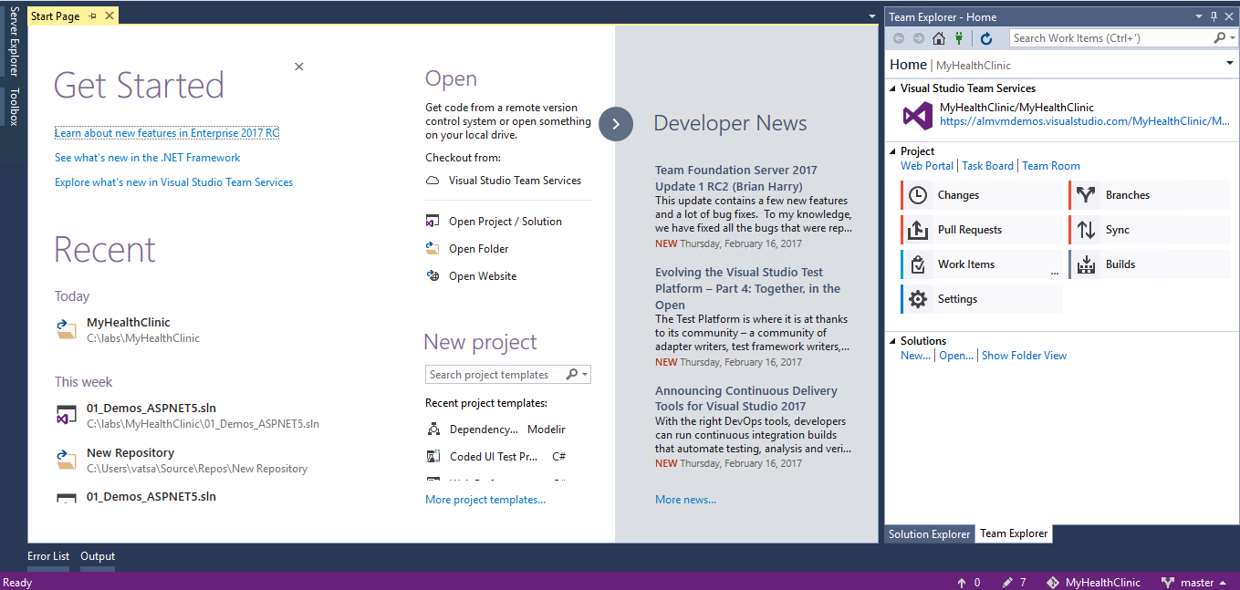Click the Back arrow in Team Explorer
Image resolution: width=1240 pixels, height=590 pixels.
click(x=899, y=38)
